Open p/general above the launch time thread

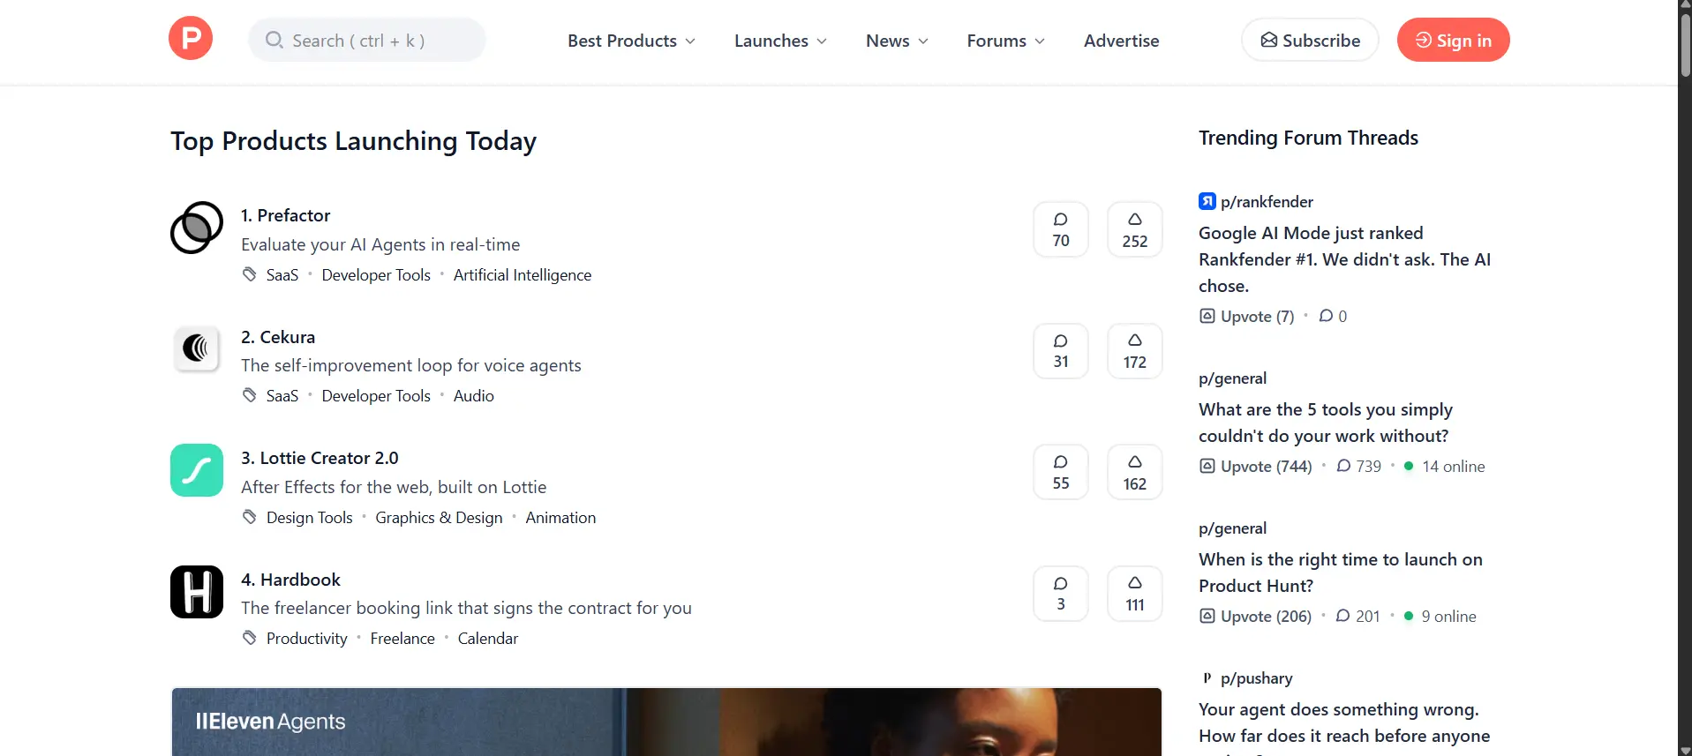click(x=1232, y=528)
